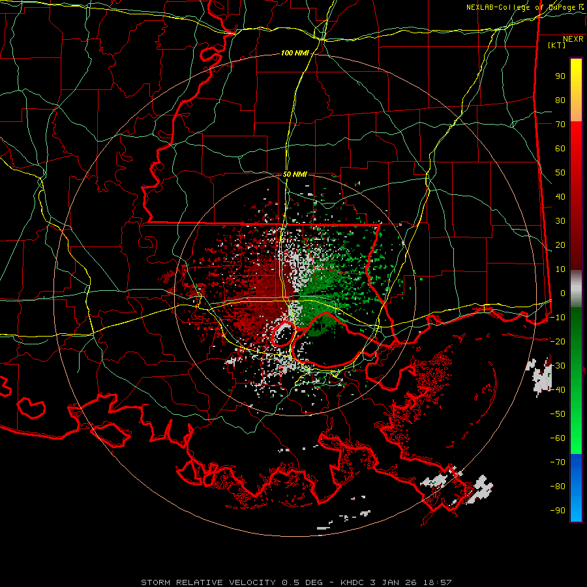Click the -90 knot scale value
The width and height of the screenshot is (587, 587).
558,511
